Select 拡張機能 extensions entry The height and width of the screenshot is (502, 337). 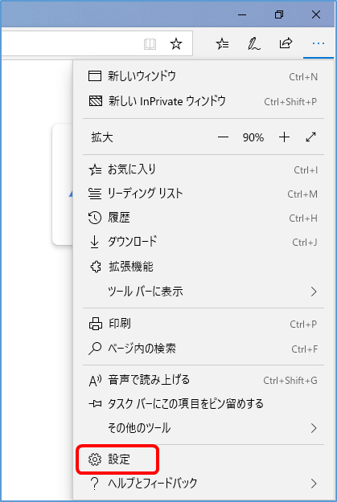point(203,267)
